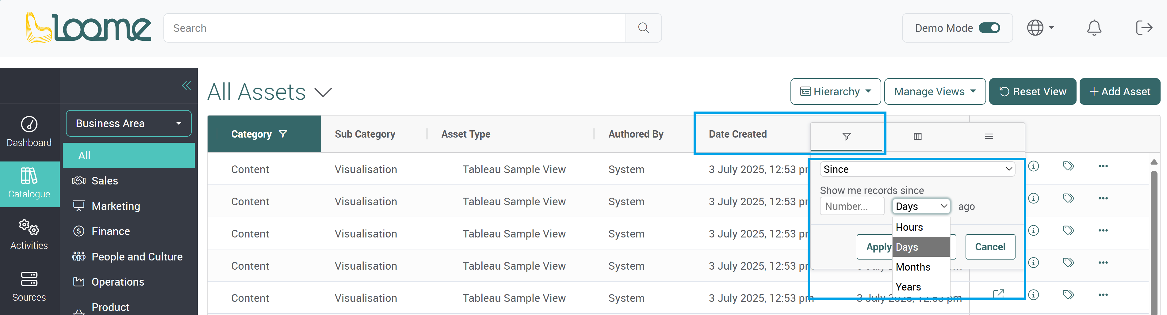Switch to the general menu tab with three lines
Screen dimensions: 1167x315
coord(989,136)
